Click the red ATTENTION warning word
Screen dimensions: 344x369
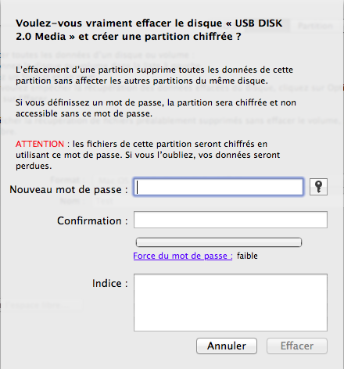click(x=40, y=144)
